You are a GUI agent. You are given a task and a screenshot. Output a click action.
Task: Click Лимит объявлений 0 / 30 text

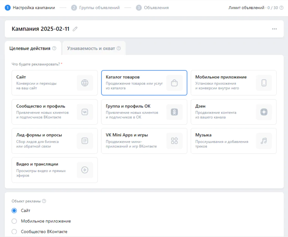[253, 8]
